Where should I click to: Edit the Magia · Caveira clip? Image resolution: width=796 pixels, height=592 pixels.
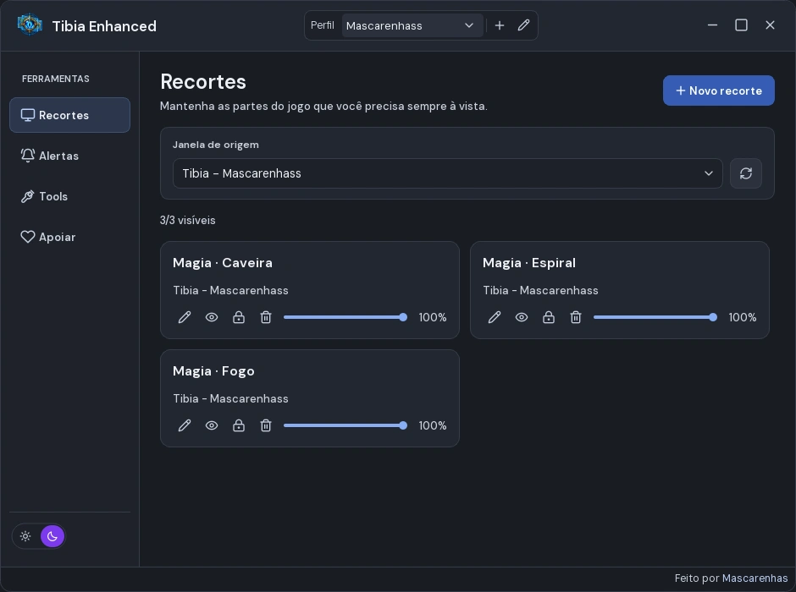pyautogui.click(x=185, y=317)
